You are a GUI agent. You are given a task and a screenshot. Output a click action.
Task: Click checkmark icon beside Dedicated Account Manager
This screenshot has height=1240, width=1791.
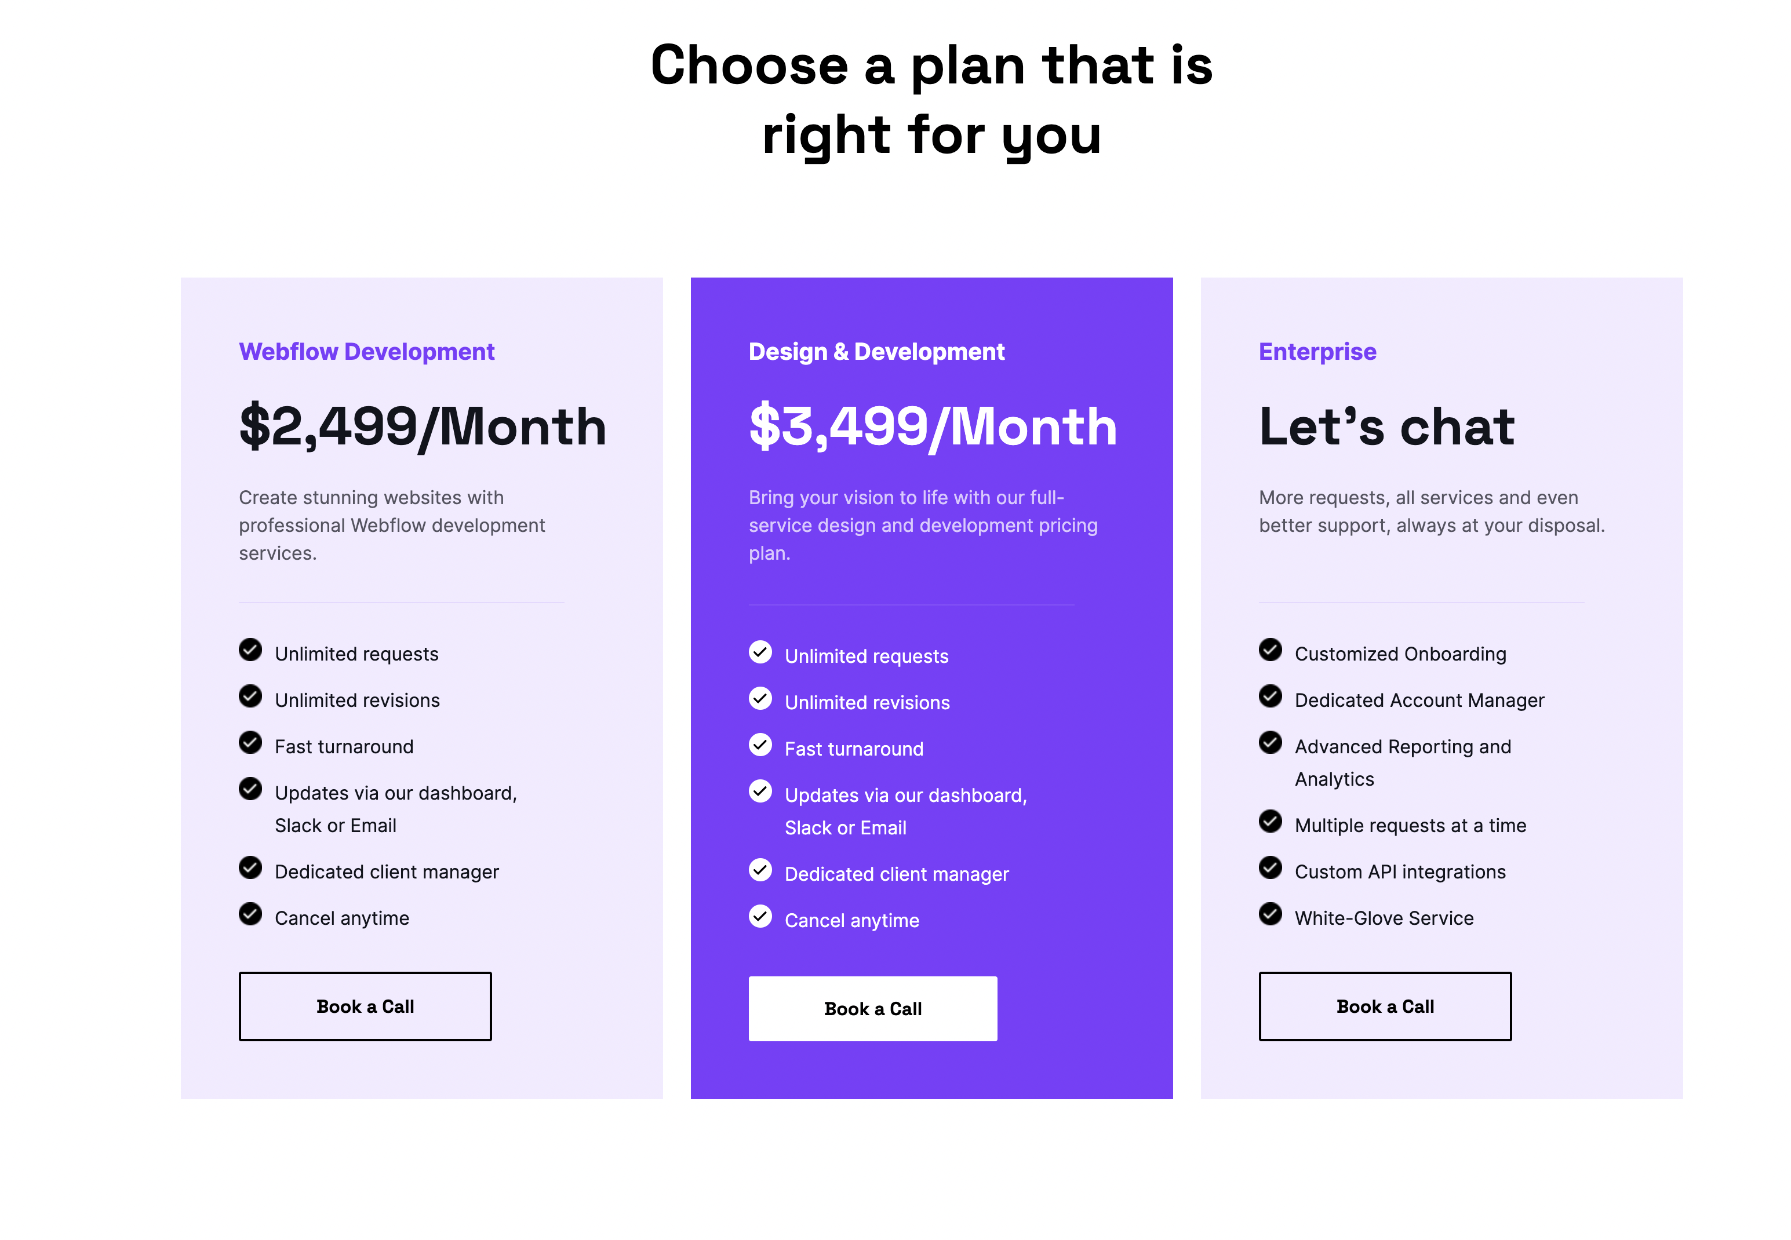[x=1271, y=696]
